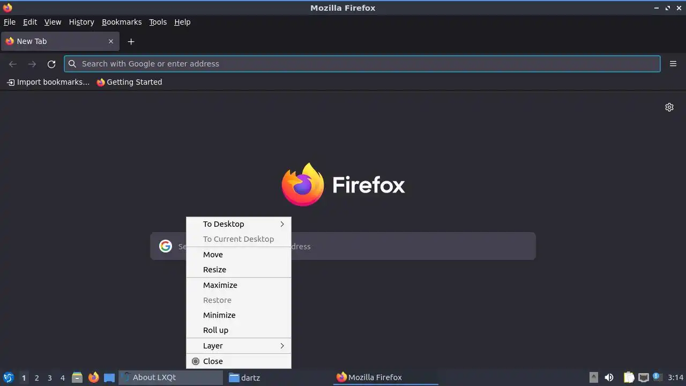Expand the Layer submenu
The height and width of the screenshot is (386, 686).
click(238, 346)
